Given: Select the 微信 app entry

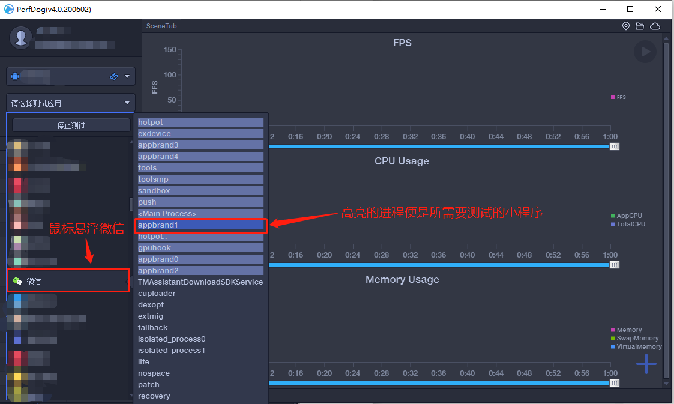Looking at the screenshot, I should (68, 281).
